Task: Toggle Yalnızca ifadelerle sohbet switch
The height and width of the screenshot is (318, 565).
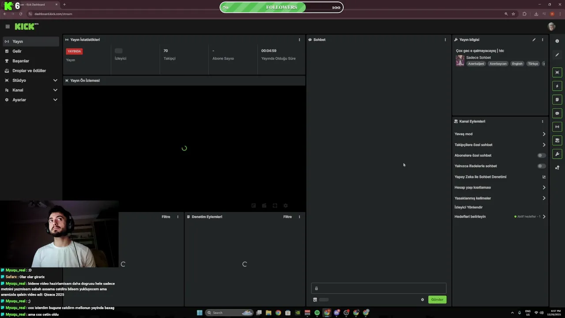Action: point(541,166)
